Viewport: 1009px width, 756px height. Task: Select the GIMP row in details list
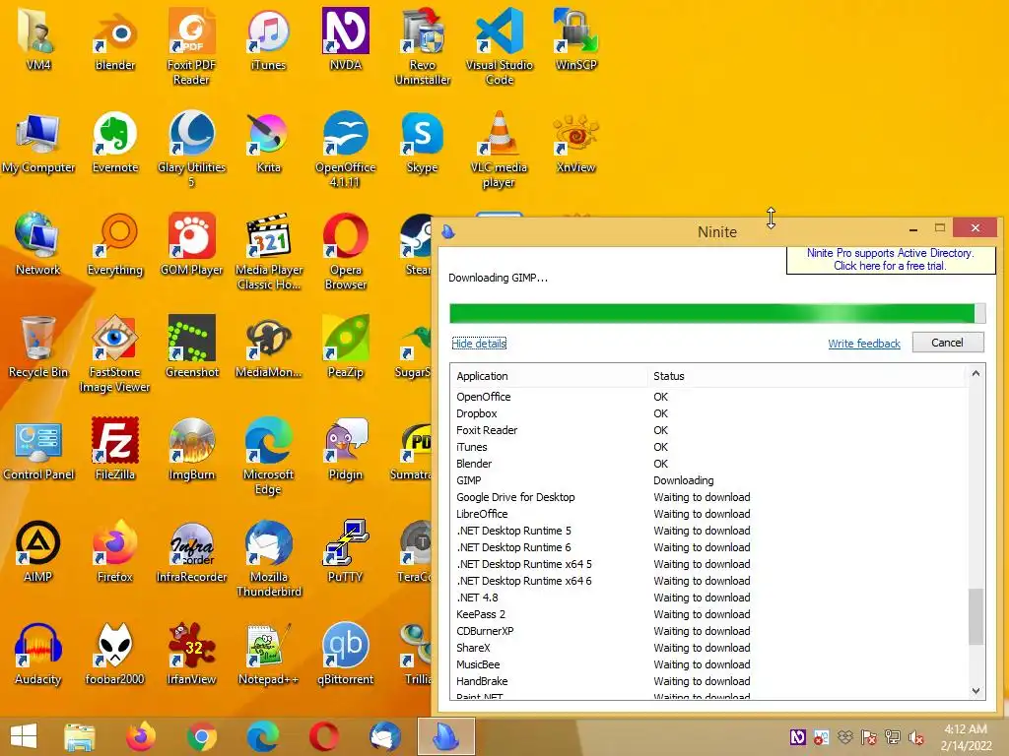pyautogui.click(x=708, y=480)
